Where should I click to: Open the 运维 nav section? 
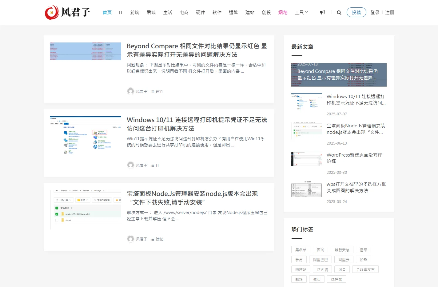click(233, 13)
